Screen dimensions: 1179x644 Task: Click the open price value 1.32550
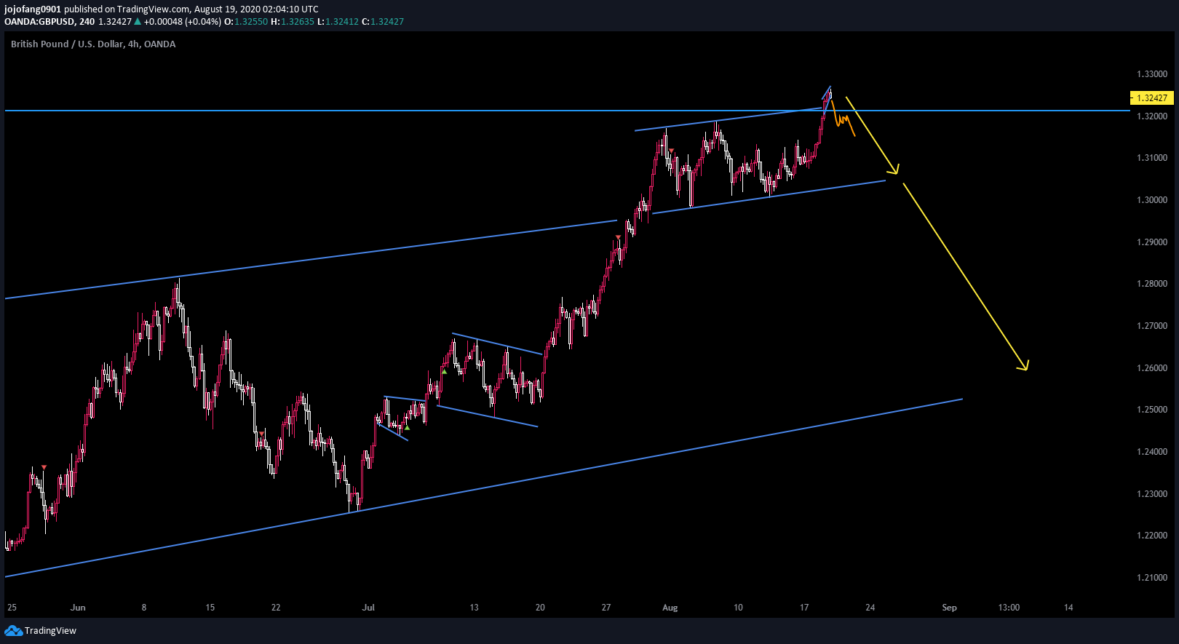point(251,22)
